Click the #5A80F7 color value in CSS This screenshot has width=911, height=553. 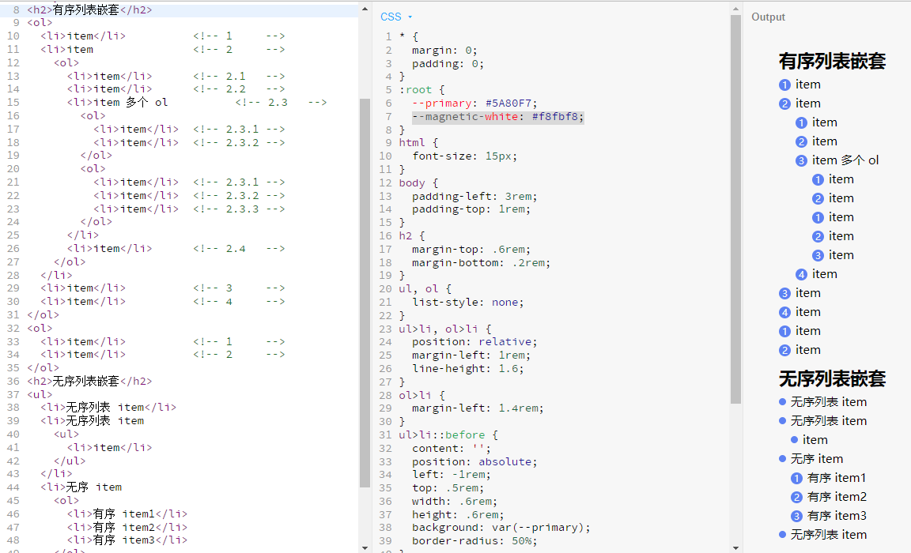tap(511, 103)
